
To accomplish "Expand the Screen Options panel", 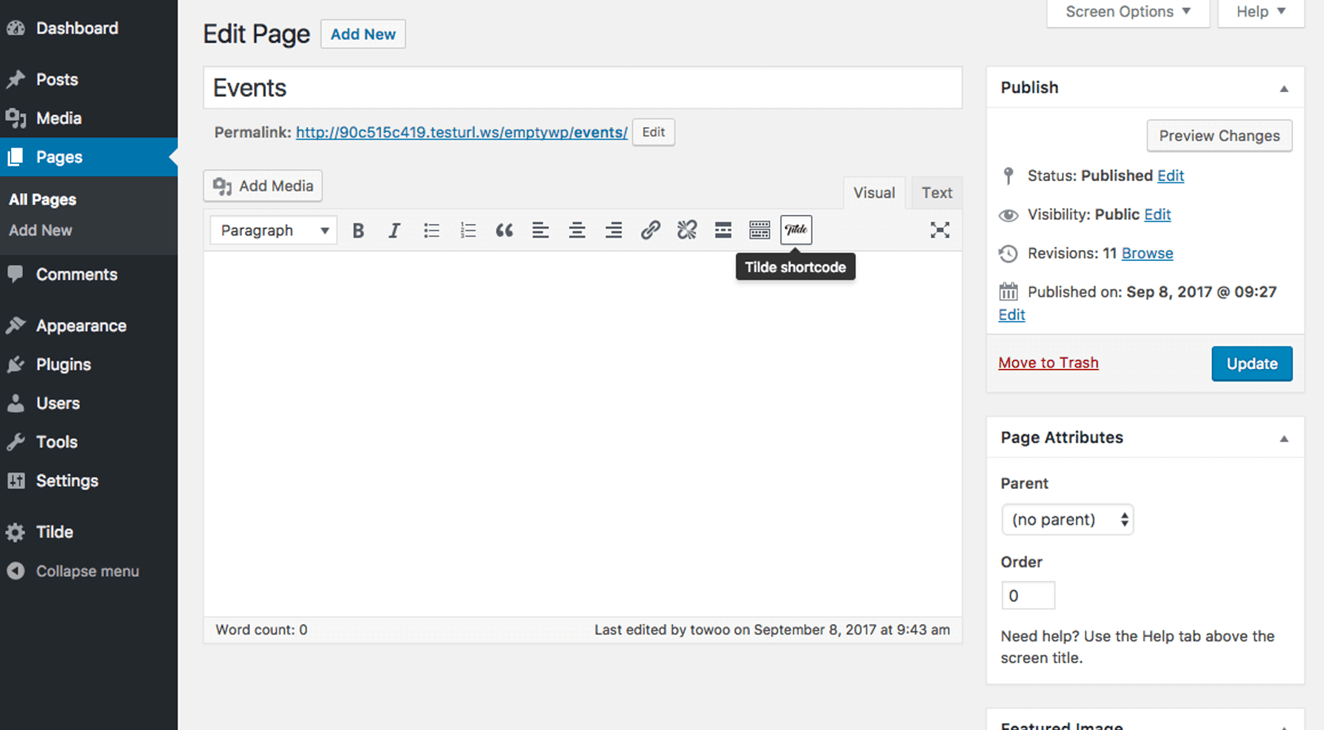I will click(x=1128, y=12).
